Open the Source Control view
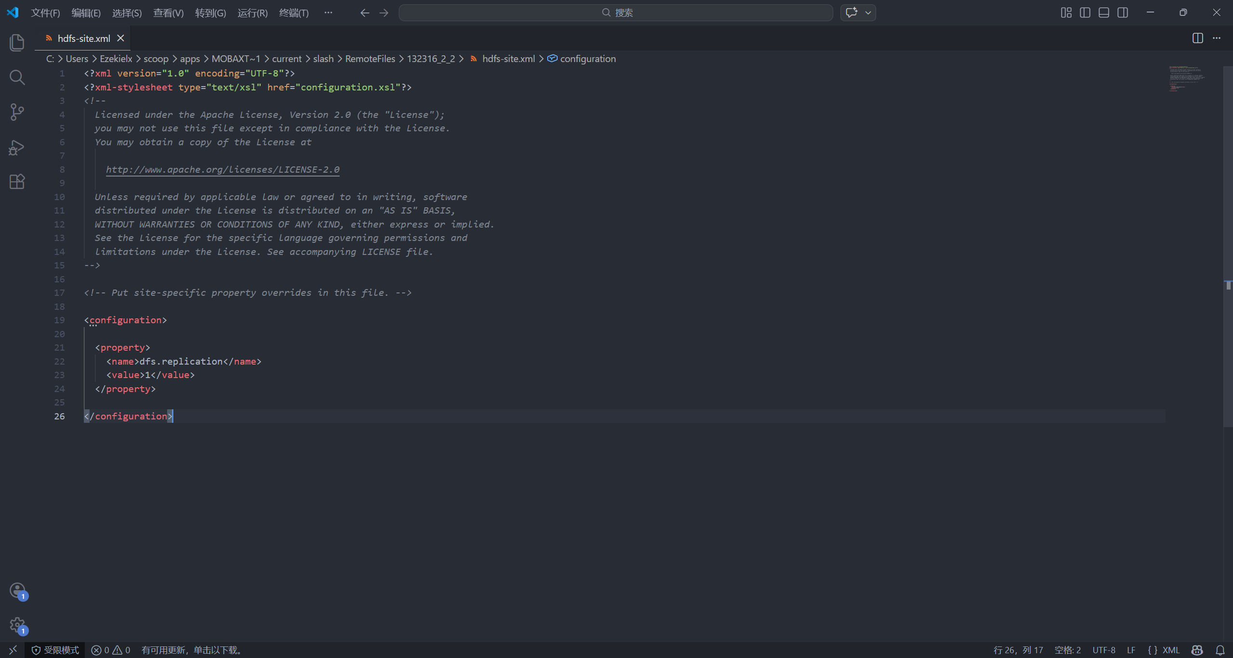 click(x=17, y=112)
